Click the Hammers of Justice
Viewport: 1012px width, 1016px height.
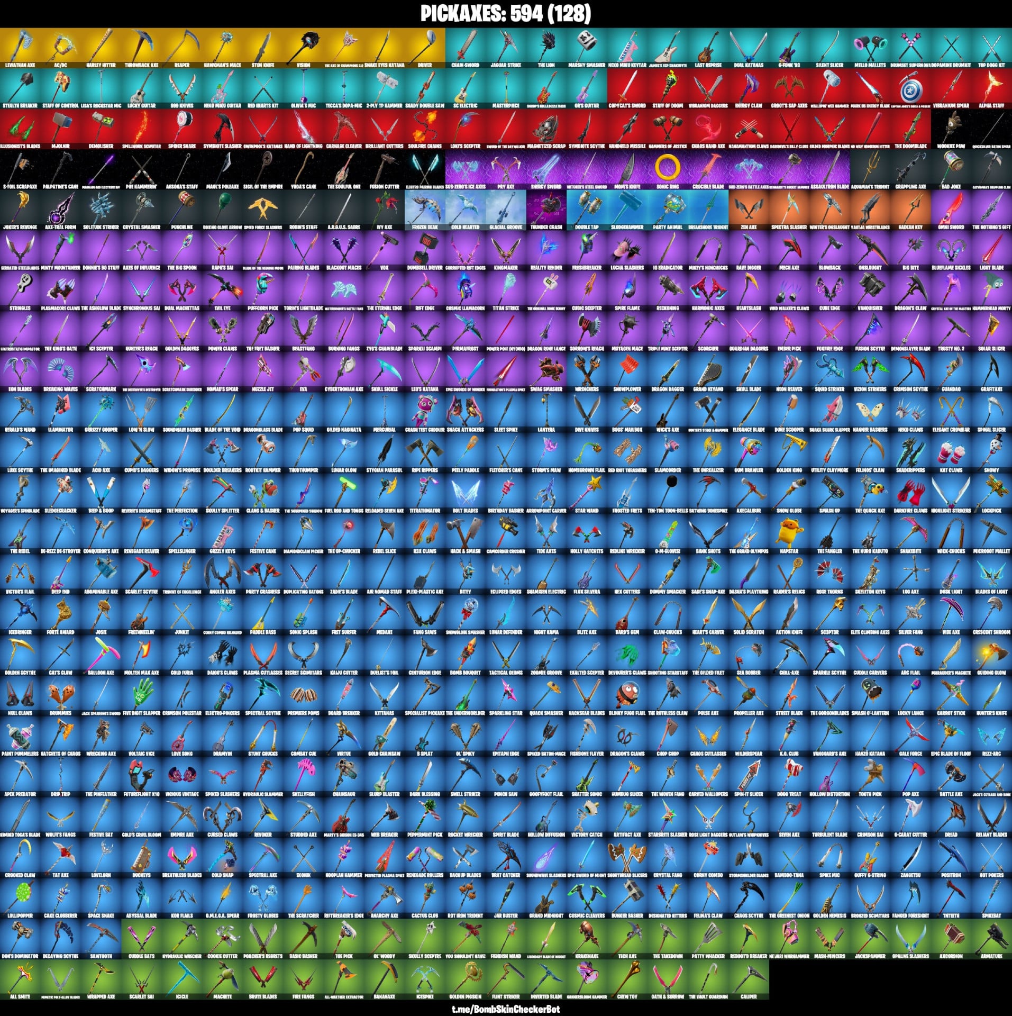(668, 130)
